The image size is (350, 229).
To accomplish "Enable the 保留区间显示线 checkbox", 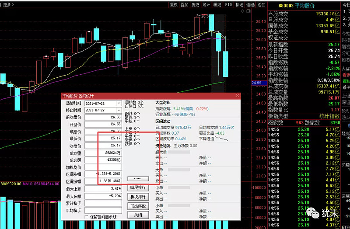I will [86, 216].
